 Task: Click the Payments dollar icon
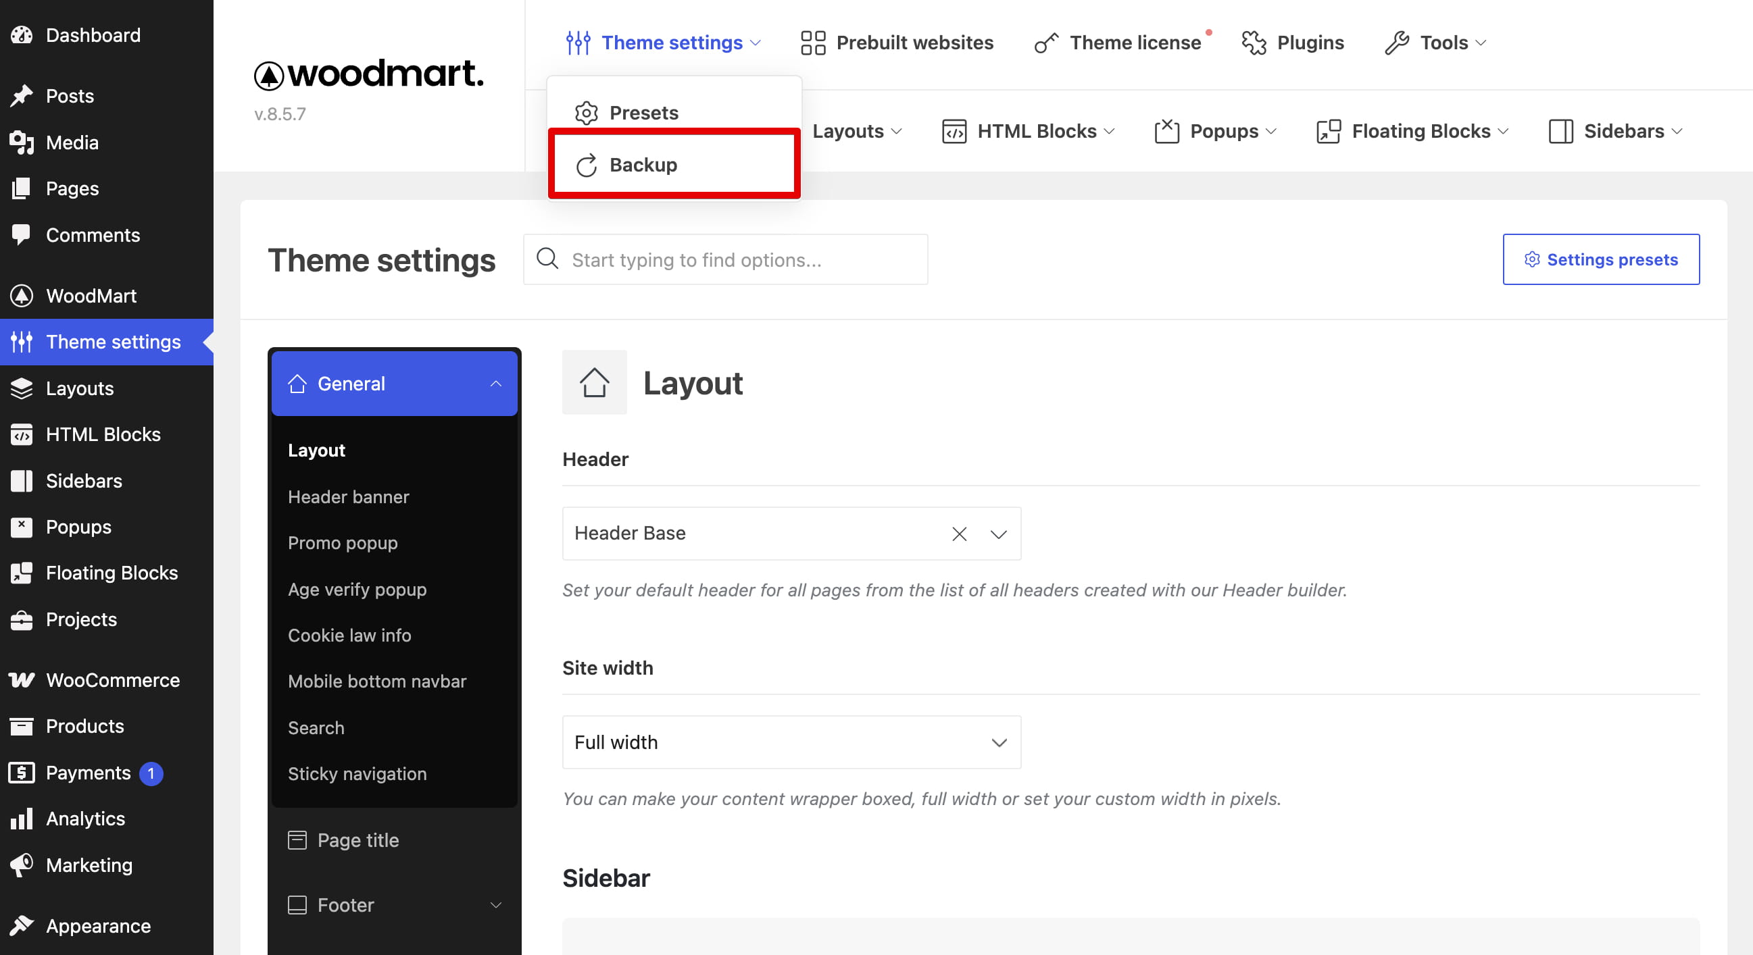[x=22, y=773]
